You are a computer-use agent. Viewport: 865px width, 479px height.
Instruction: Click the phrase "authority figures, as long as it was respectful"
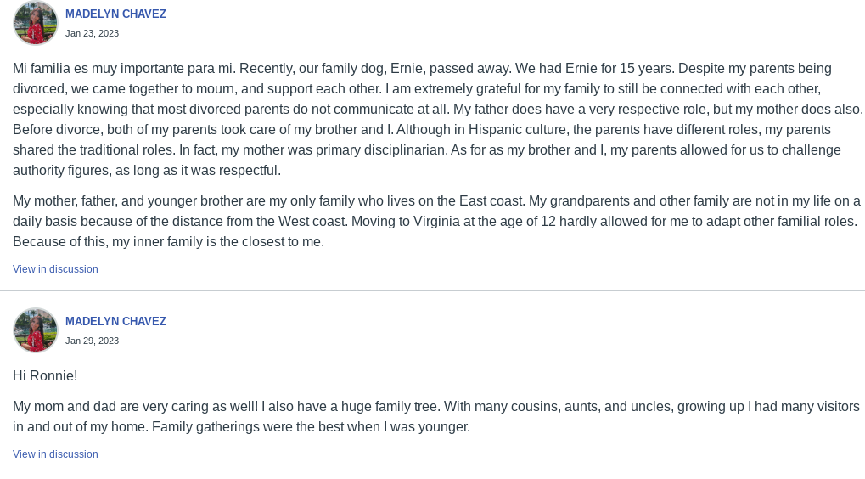click(x=147, y=171)
